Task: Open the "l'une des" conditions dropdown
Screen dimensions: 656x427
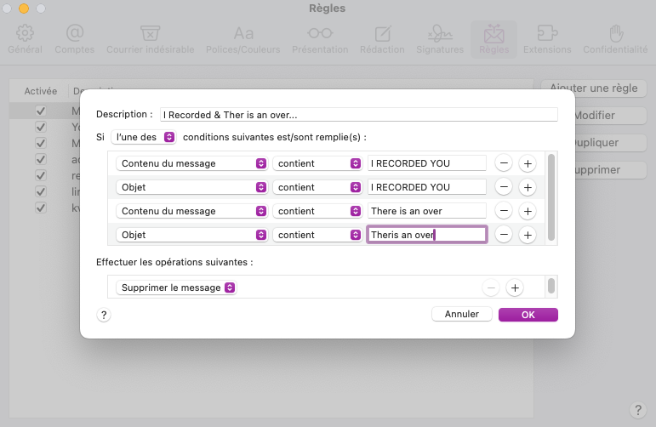Action: coord(143,137)
